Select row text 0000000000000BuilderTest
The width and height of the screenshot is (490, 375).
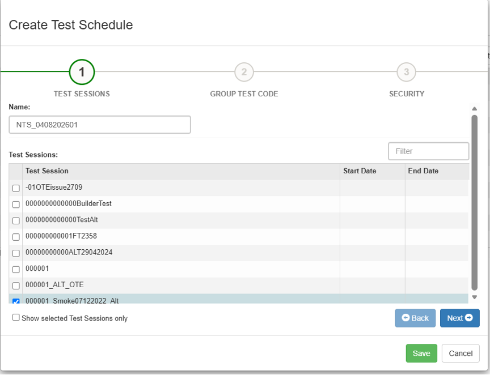69,203
